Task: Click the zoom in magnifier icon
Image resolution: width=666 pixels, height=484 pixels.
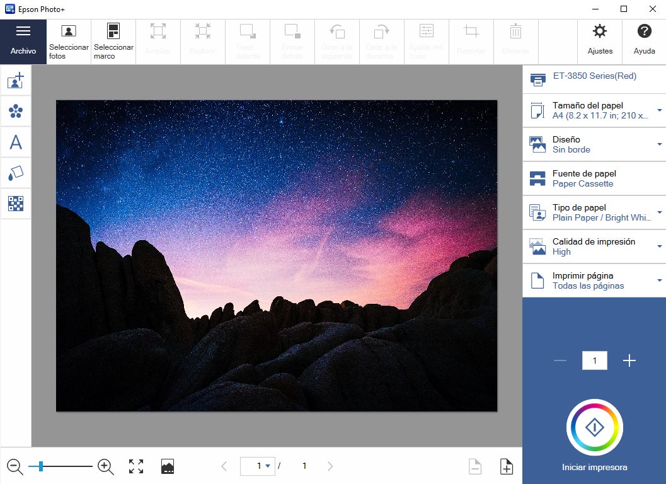Action: 106,466
